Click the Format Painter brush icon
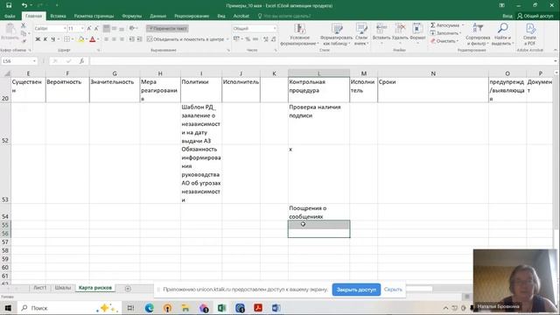 (x=24, y=41)
